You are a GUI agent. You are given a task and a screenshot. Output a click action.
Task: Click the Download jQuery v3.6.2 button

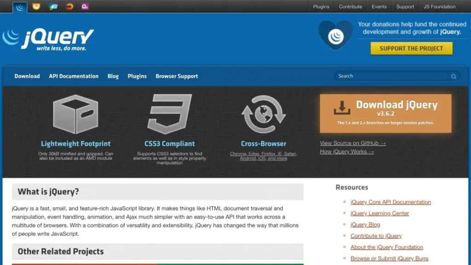pos(385,114)
